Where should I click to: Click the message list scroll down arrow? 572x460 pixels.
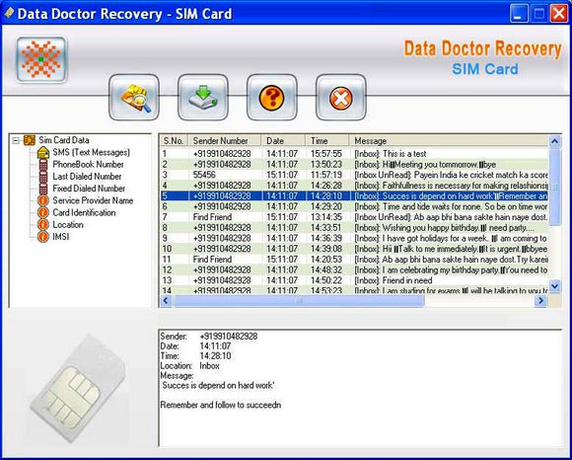(x=555, y=286)
